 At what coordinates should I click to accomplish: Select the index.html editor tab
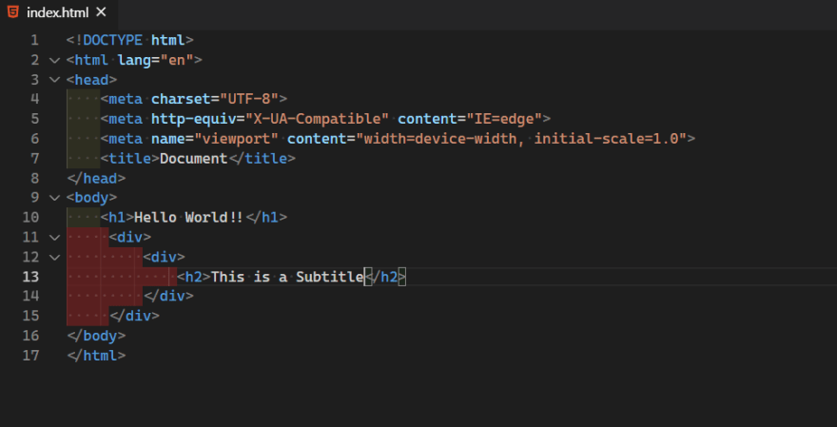coord(59,12)
